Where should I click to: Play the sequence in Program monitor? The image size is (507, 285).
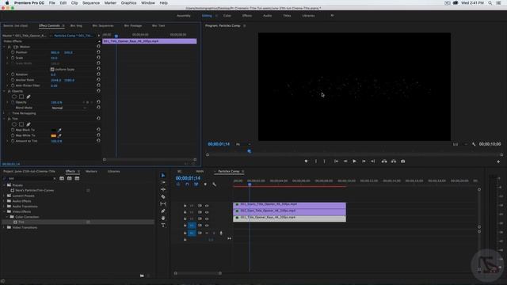coord(354,161)
